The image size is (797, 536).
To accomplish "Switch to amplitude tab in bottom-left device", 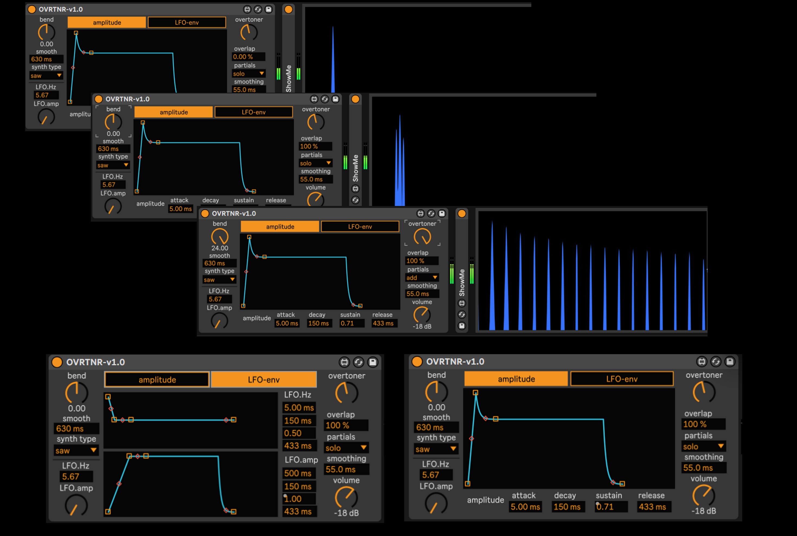I will pyautogui.click(x=157, y=380).
